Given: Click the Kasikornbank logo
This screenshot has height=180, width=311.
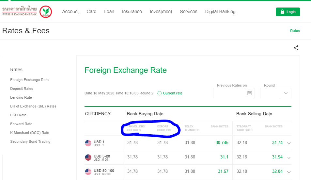Looking at the screenshot, I should (x=27, y=12).
